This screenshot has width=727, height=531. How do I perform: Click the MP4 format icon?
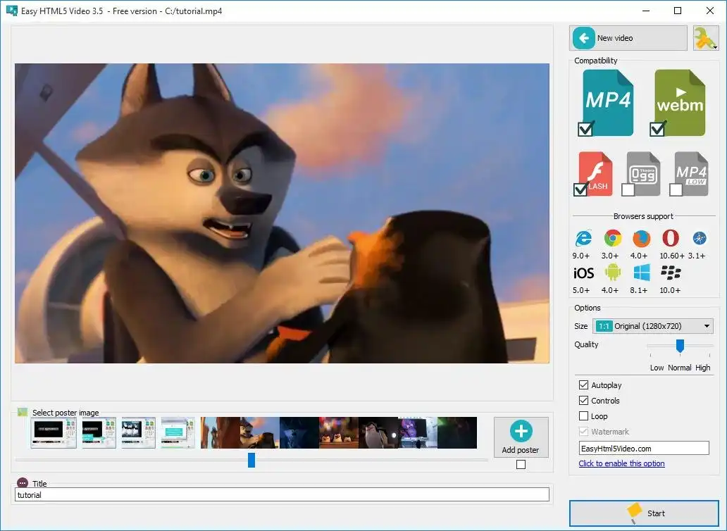pyautogui.click(x=608, y=101)
